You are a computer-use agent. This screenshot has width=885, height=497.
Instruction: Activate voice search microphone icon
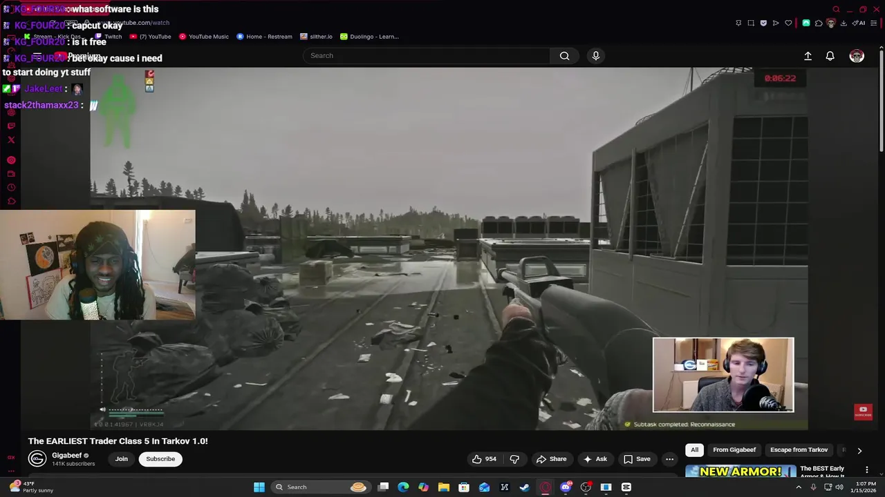[x=596, y=56]
